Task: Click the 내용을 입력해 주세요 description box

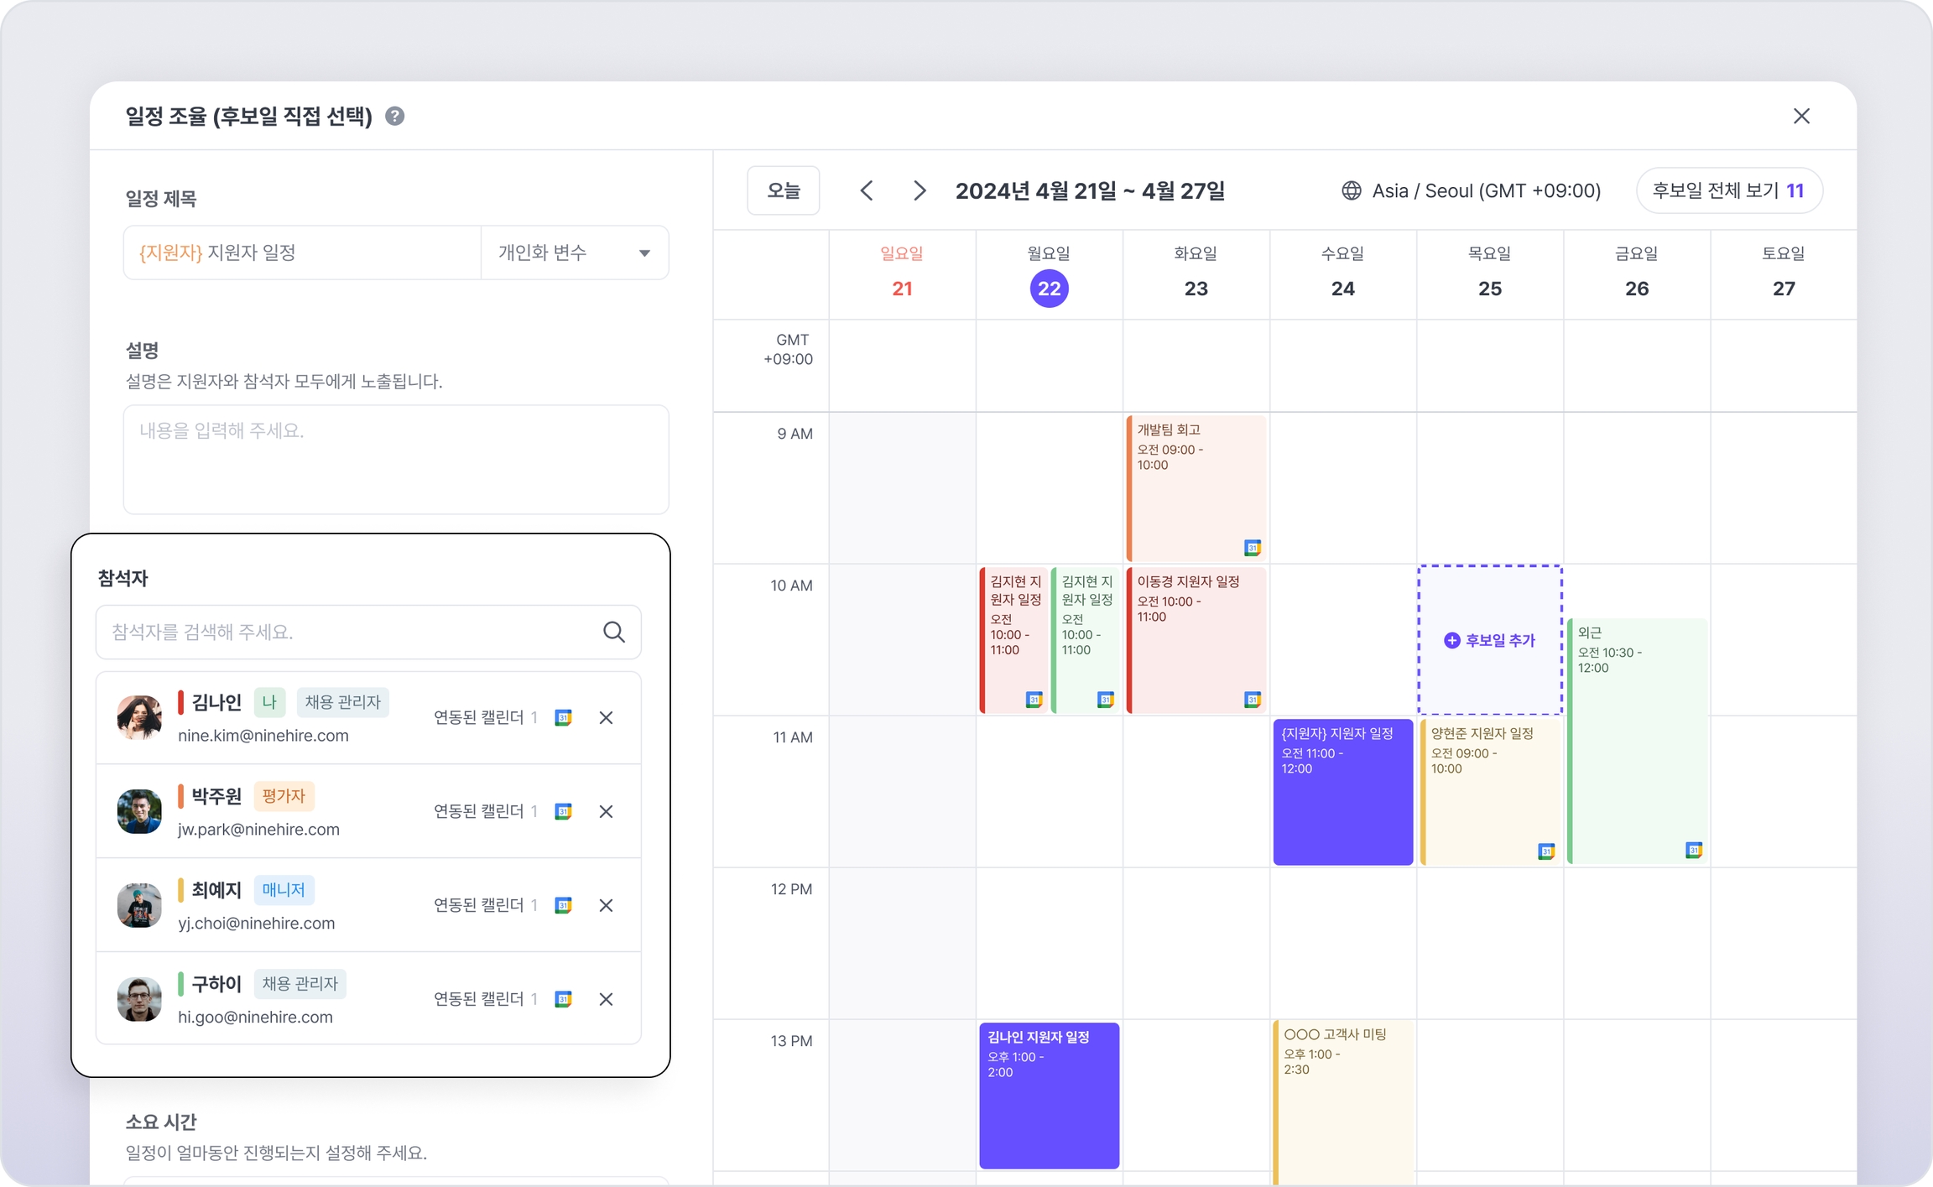Action: click(x=396, y=459)
